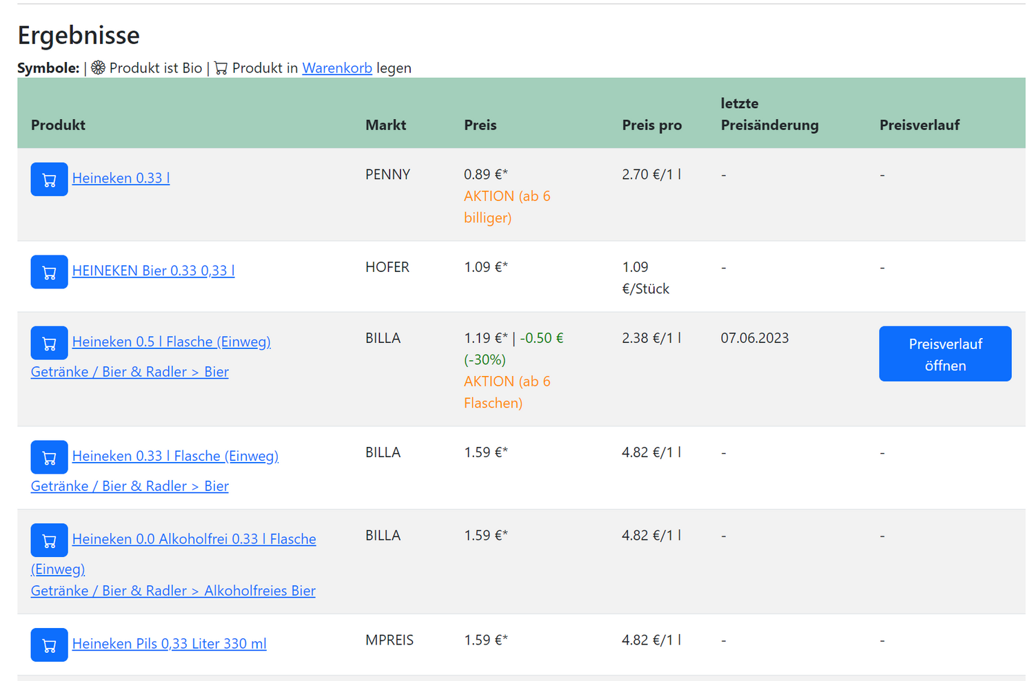Click Preisverlauf öffnen button
This screenshot has width=1034, height=681.
pos(944,354)
